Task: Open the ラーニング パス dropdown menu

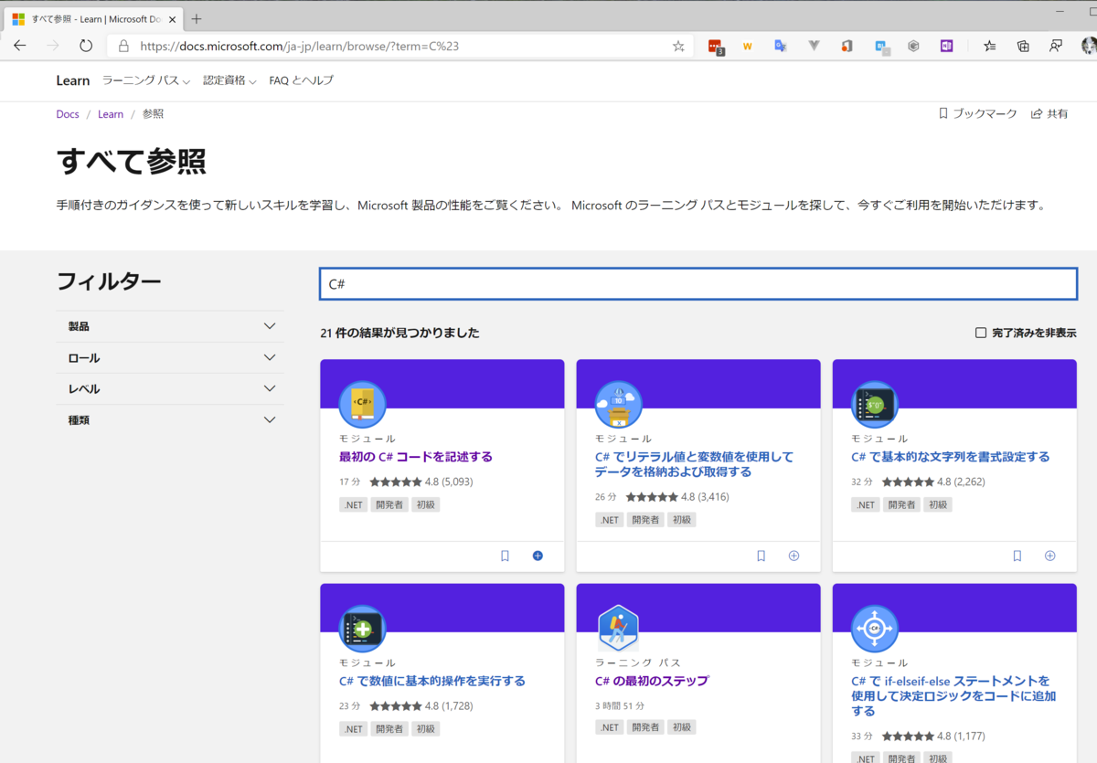Action: [146, 80]
